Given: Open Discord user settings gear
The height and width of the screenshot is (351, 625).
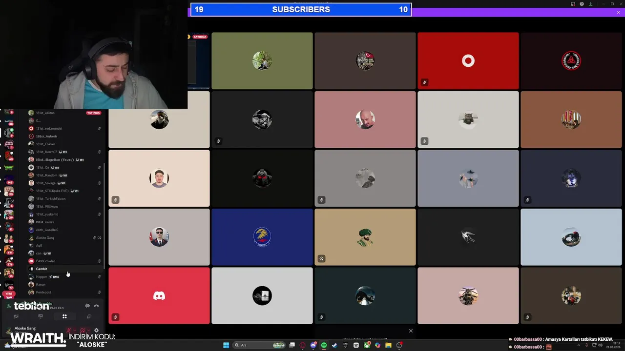Looking at the screenshot, I should tap(96, 331).
